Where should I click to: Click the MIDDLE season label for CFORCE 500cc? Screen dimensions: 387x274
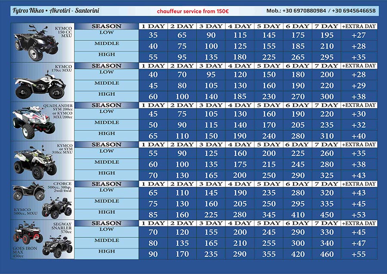pos(107,201)
